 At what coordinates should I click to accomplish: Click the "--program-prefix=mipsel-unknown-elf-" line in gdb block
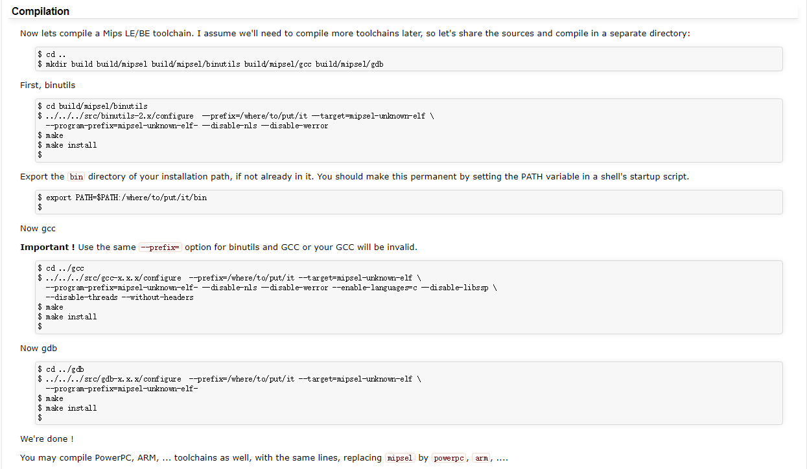pyautogui.click(x=121, y=389)
